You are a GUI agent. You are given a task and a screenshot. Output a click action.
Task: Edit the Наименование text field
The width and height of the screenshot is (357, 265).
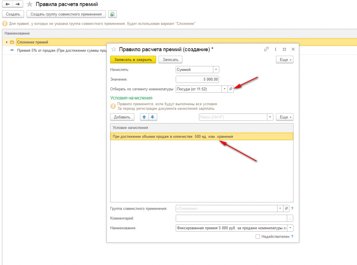tap(231, 228)
